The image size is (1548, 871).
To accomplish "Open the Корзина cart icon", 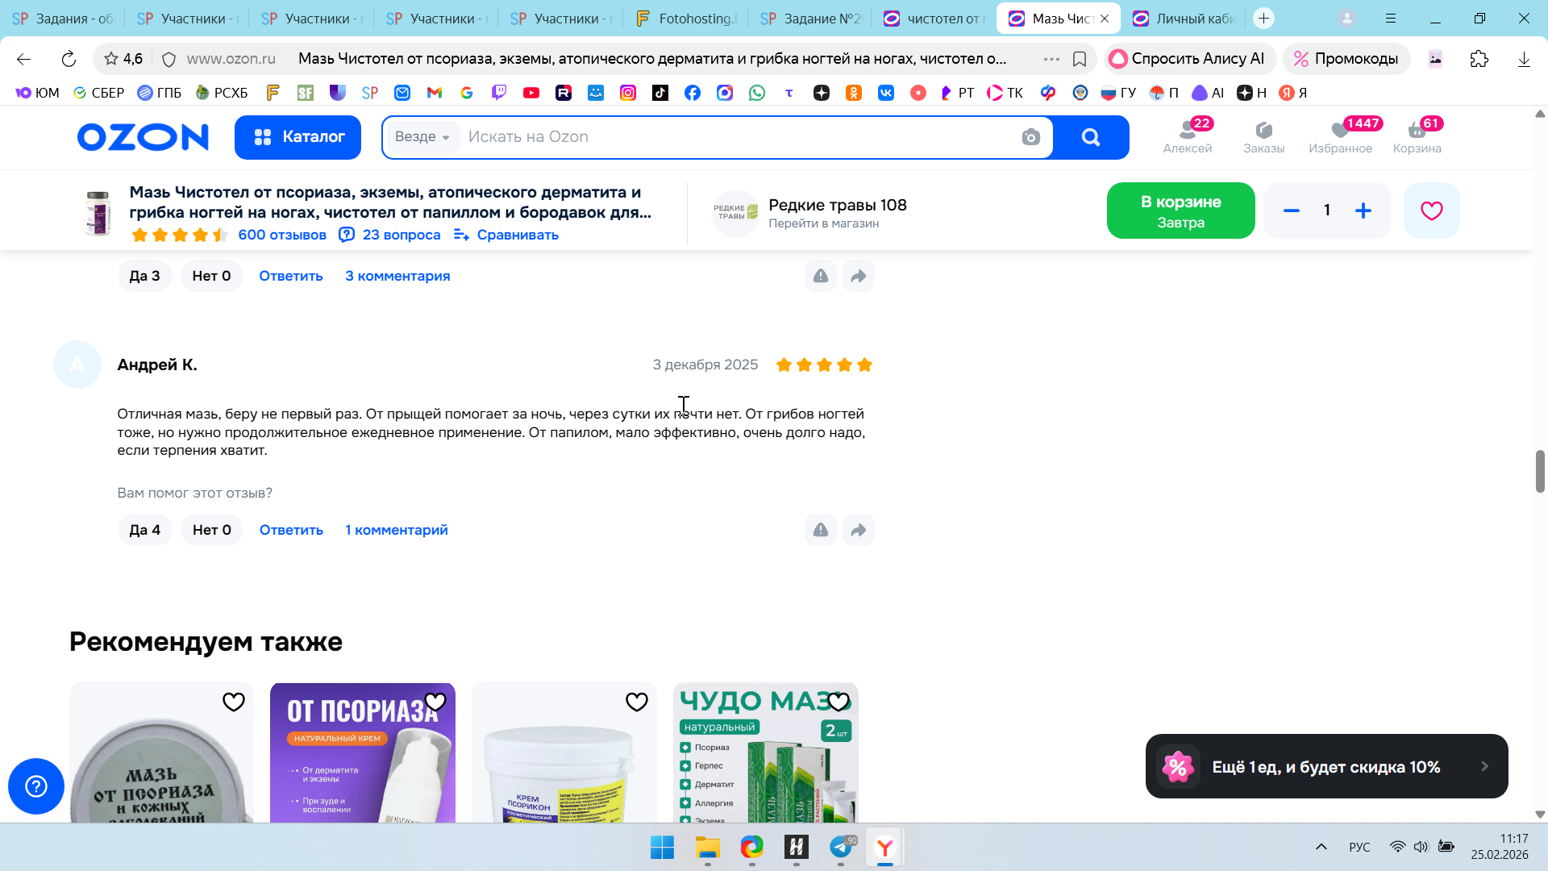I will pyautogui.click(x=1417, y=135).
